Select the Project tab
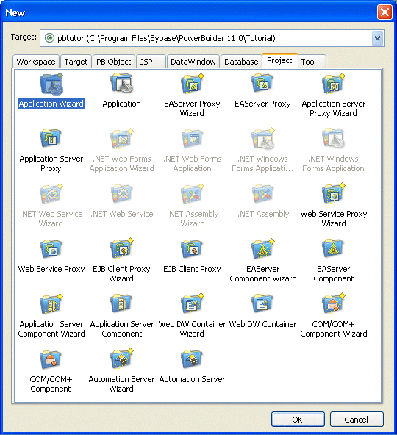Image resolution: width=397 pixels, height=435 pixels. pos(279,60)
